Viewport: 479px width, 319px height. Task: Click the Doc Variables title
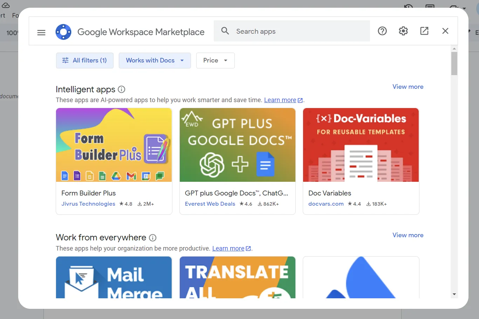point(330,193)
